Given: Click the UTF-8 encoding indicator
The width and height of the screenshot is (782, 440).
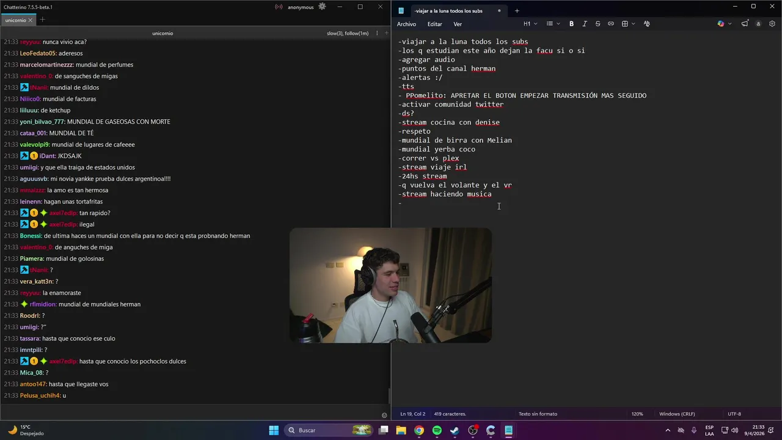Looking at the screenshot, I should pos(734,414).
